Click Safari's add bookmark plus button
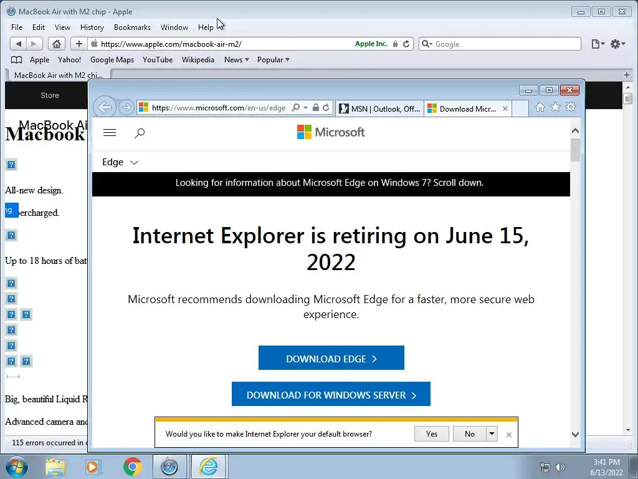Image resolution: width=638 pixels, height=479 pixels. [79, 44]
